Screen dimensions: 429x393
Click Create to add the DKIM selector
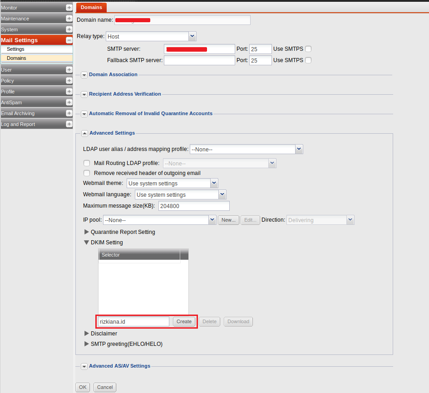[184, 321]
